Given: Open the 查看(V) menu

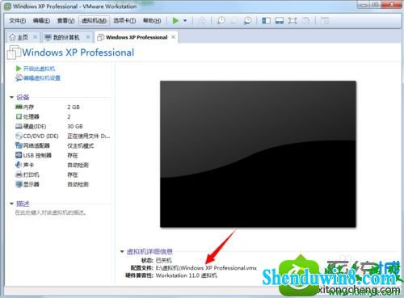Looking at the screenshot, I should tap(65, 21).
